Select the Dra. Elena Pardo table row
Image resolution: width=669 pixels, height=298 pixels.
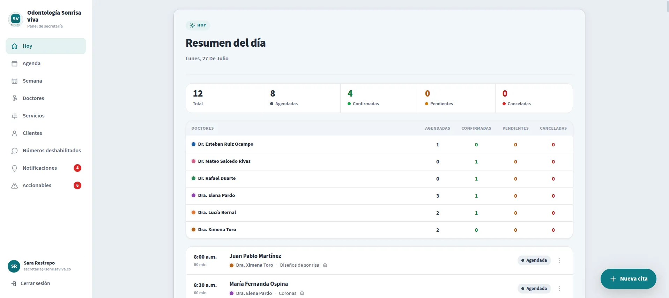[x=379, y=196]
